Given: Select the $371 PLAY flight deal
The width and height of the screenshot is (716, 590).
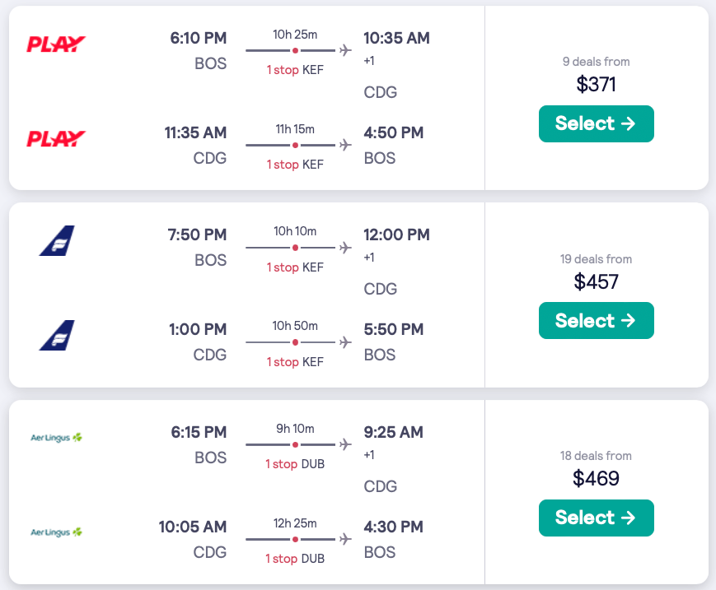Looking at the screenshot, I should (x=596, y=123).
